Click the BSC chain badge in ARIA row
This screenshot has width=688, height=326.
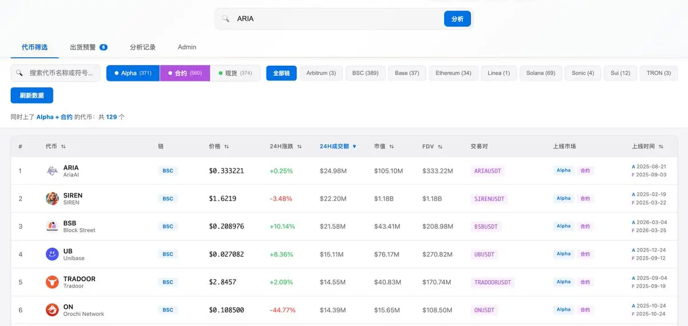click(167, 171)
